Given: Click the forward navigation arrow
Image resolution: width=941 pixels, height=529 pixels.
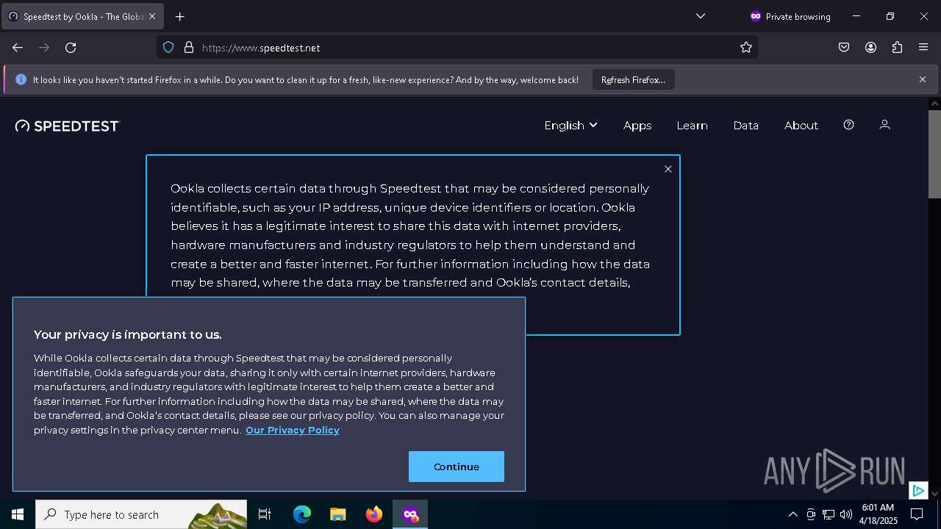Looking at the screenshot, I should point(44,48).
